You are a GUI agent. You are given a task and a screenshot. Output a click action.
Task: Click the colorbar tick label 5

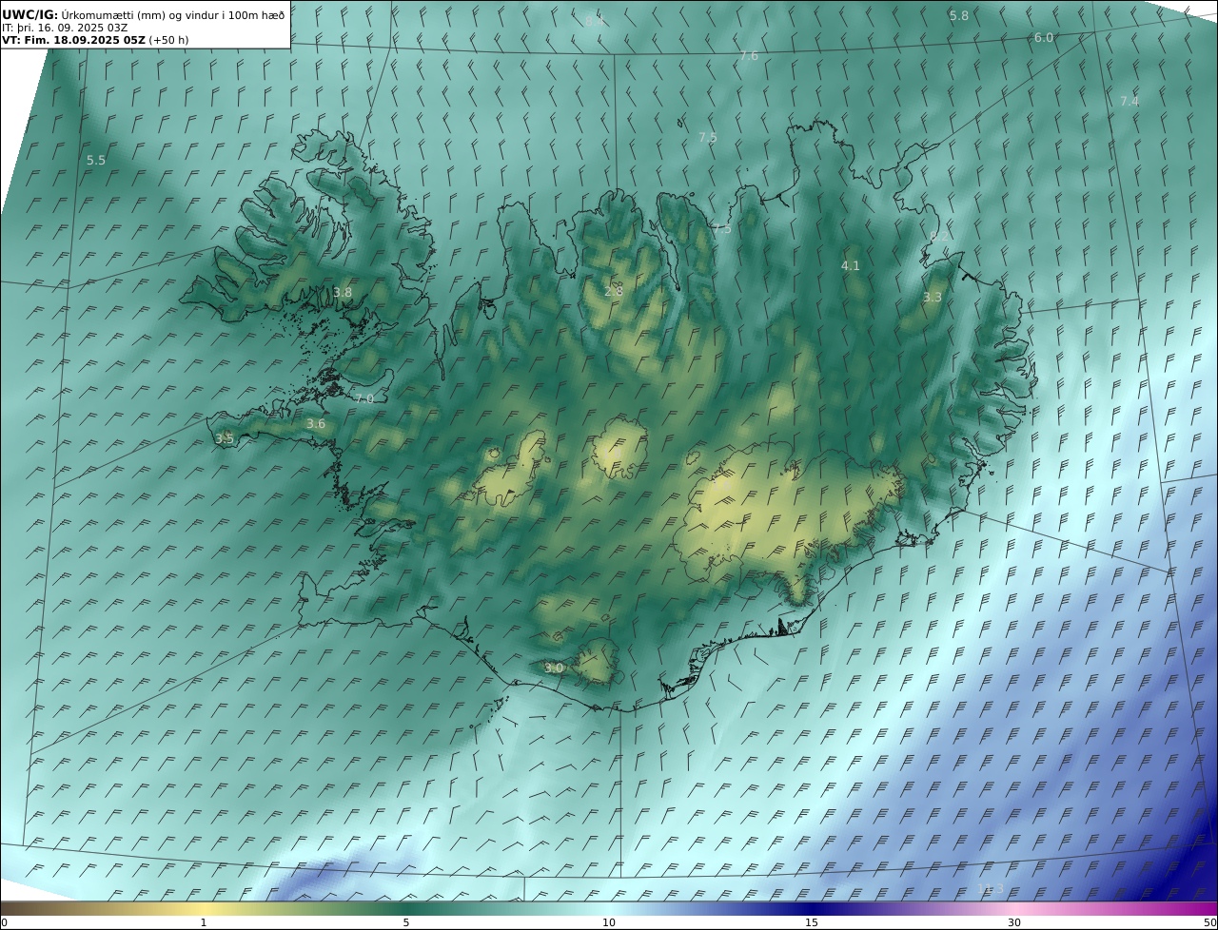(x=406, y=922)
